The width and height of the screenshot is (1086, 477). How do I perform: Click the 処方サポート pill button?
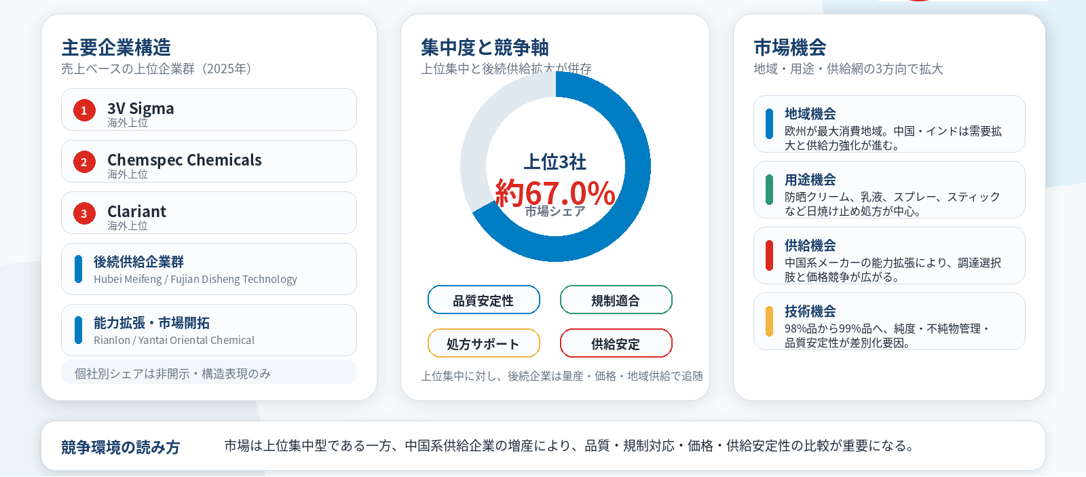coord(484,343)
